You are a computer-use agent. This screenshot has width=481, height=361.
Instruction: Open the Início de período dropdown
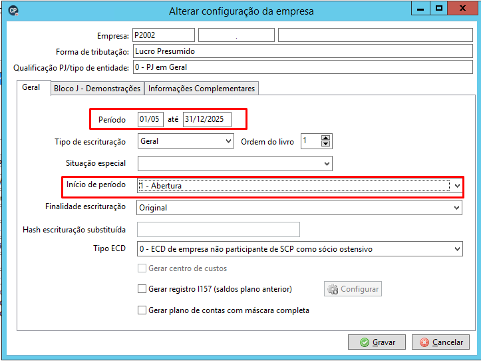tap(457, 186)
